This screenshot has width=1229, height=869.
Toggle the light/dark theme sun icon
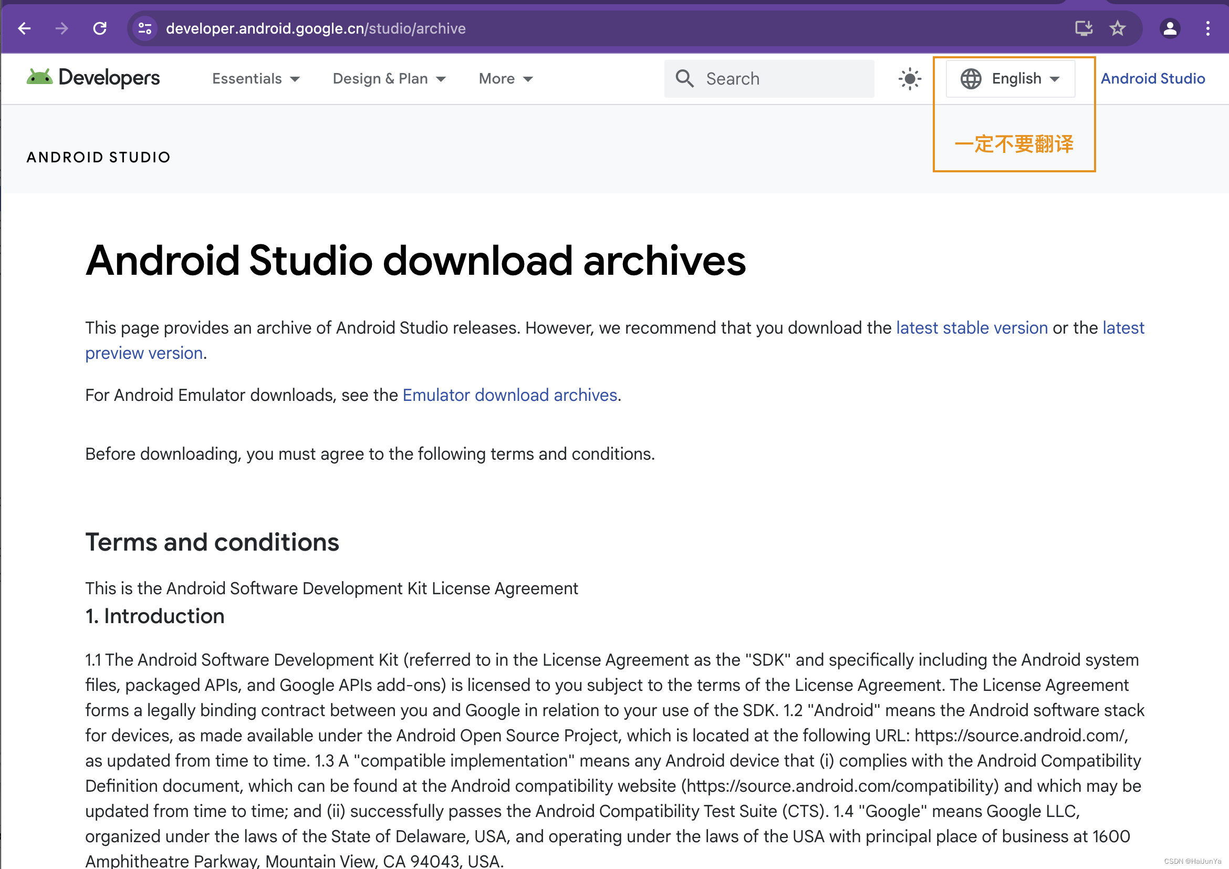[x=910, y=79]
